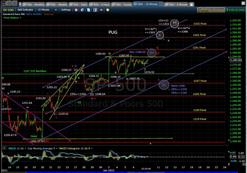Close the SP-500 - 15 Minute tab

tap(161, 4)
